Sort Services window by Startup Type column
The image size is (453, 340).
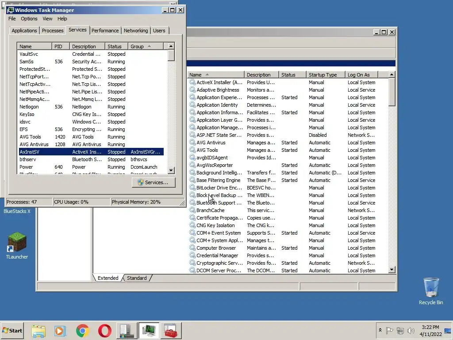point(326,74)
